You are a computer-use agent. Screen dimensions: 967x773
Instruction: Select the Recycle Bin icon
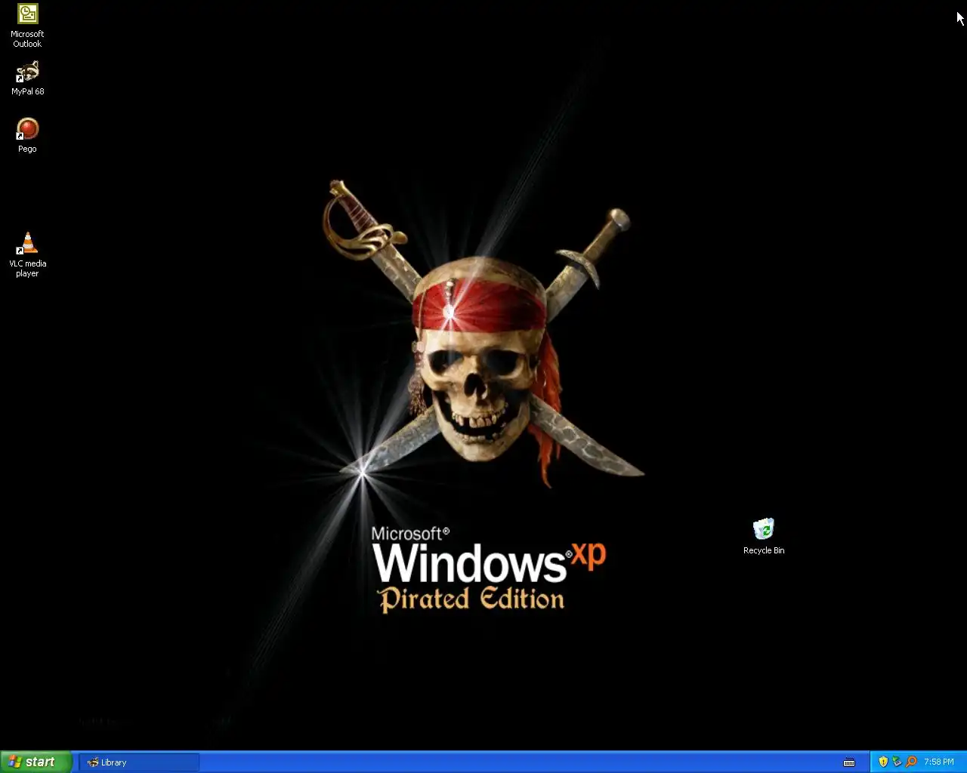(764, 536)
